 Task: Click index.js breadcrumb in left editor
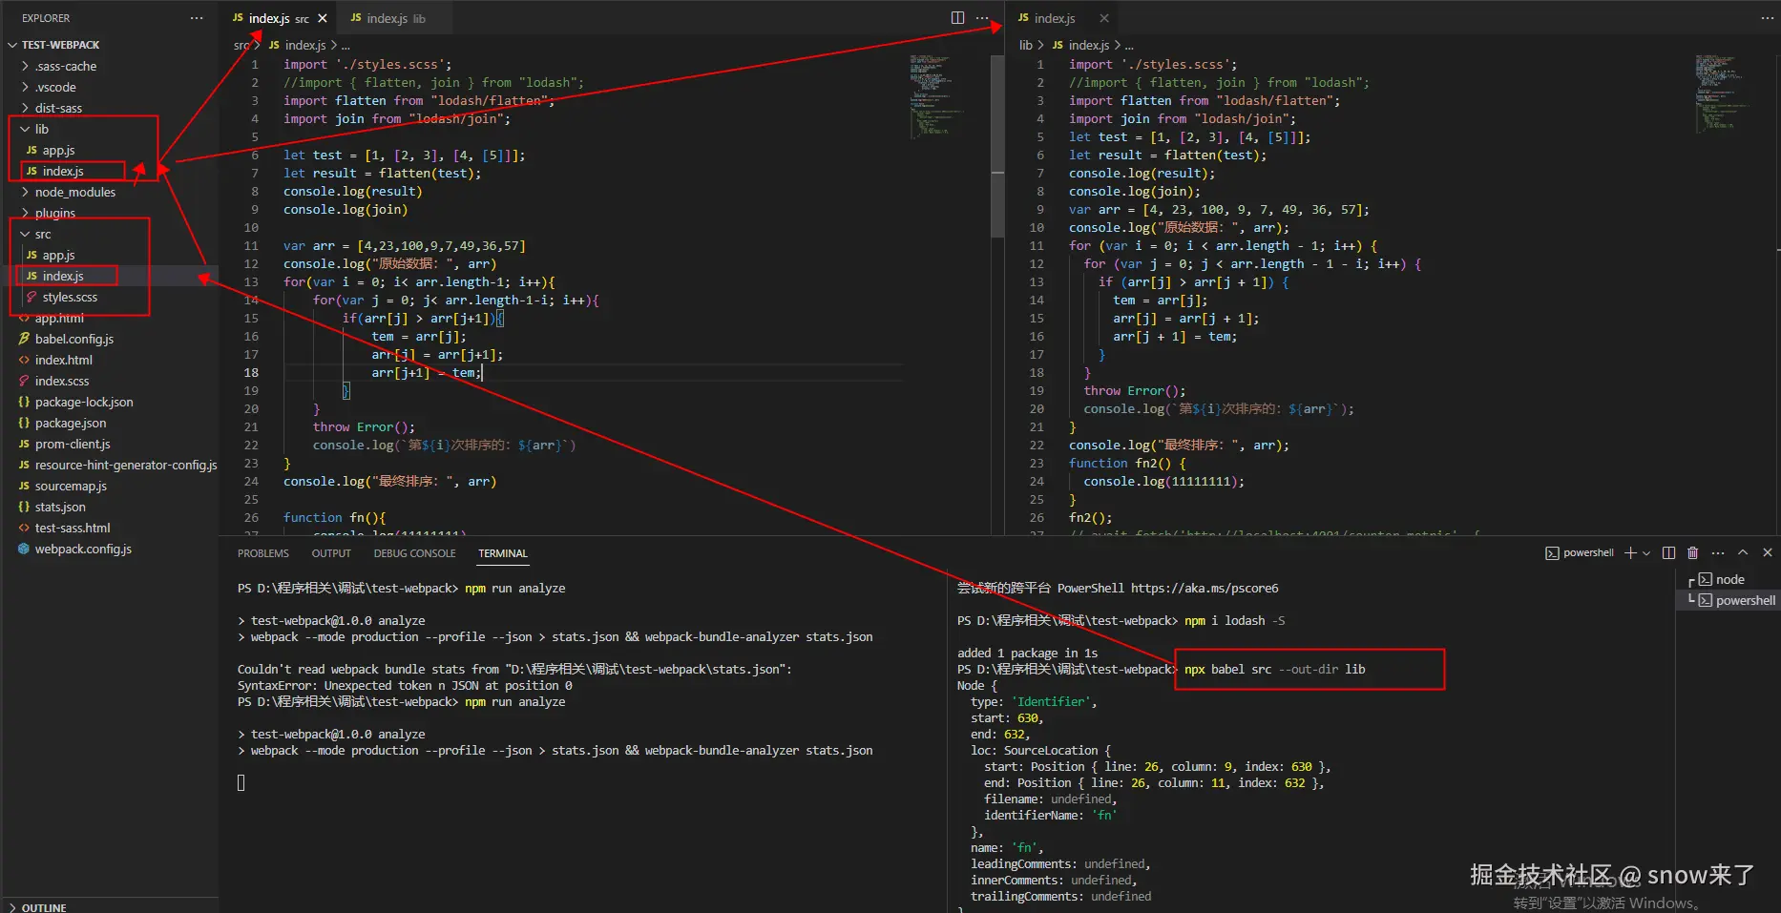click(304, 45)
